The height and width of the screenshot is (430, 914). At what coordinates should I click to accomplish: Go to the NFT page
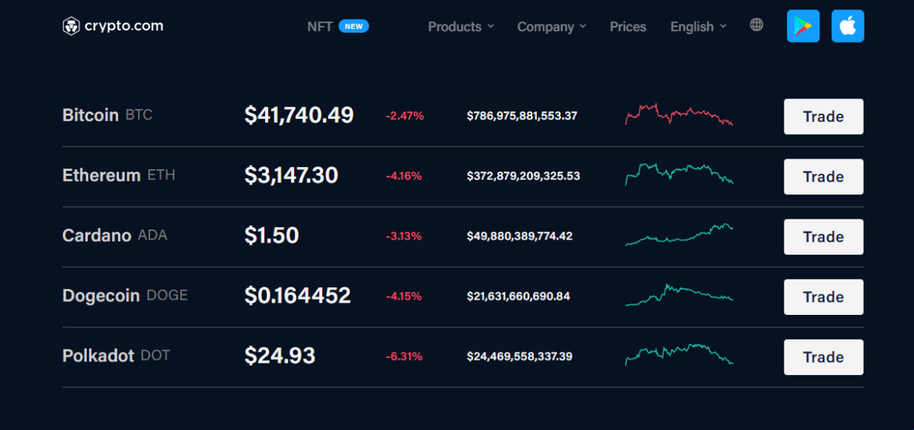click(x=320, y=27)
